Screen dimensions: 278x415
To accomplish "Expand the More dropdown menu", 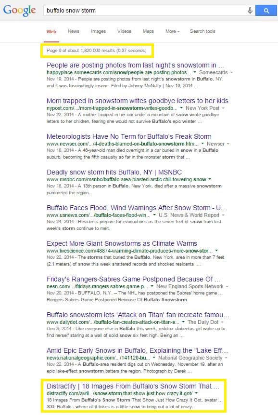I will click(172, 31).
